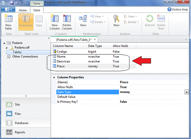Select the Preco column row
Screen dimensions: 191x139
pos(94,66)
